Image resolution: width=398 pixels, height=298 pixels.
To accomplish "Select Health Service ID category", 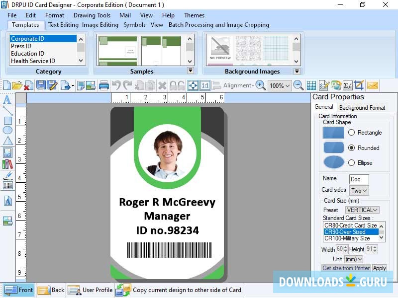I will tap(43, 61).
